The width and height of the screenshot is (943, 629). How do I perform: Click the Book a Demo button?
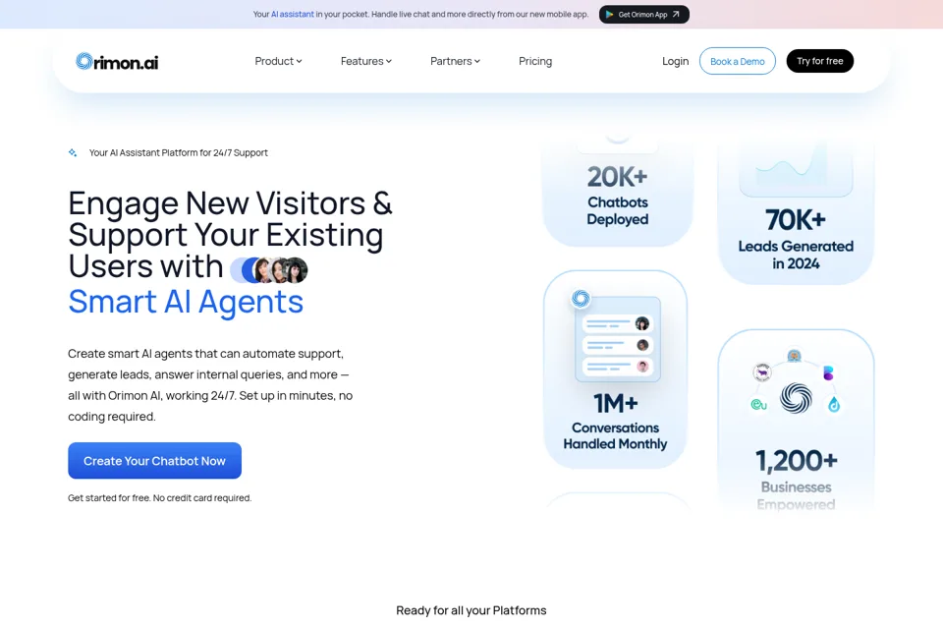[x=738, y=61]
